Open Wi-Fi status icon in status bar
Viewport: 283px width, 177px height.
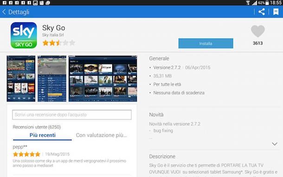coord(248,3)
